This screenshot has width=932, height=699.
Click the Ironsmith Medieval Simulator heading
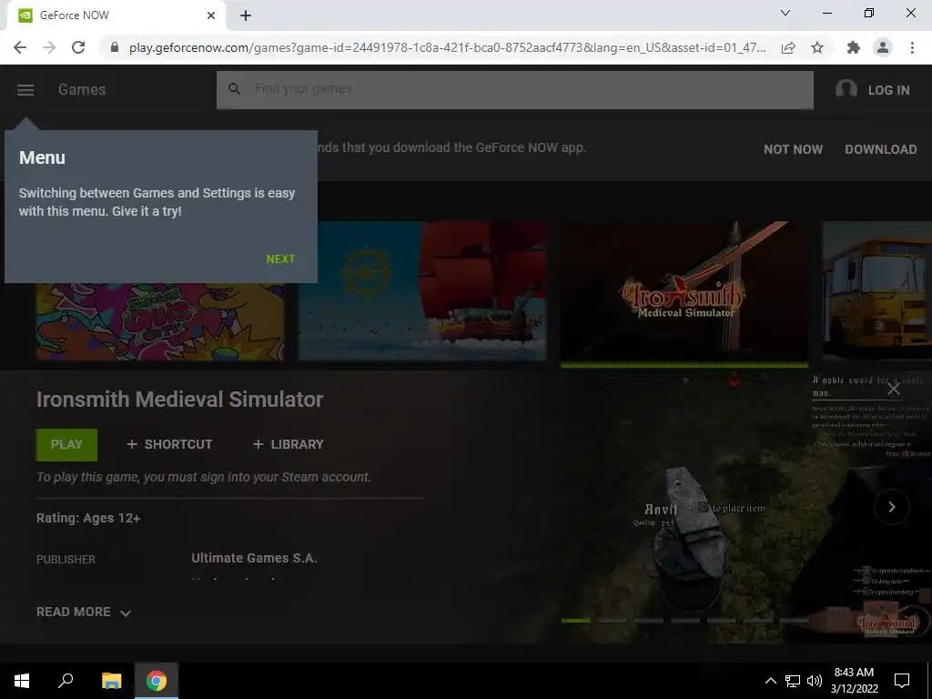[x=179, y=400]
